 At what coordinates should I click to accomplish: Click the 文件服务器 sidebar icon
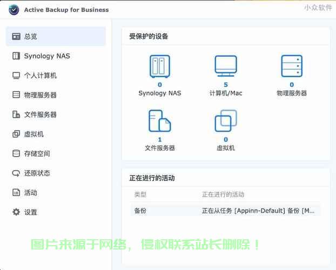[16, 114]
